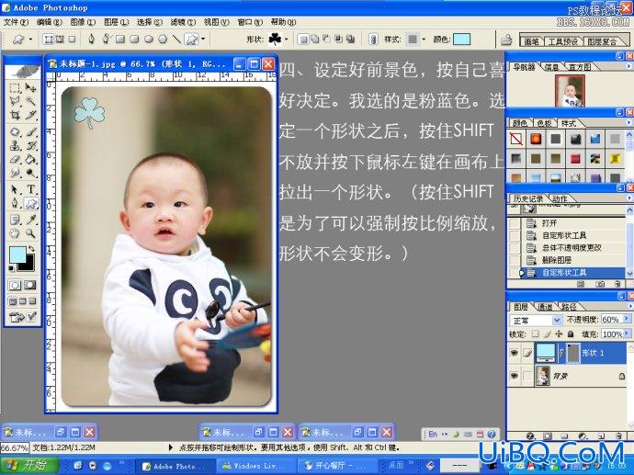Image resolution: width=634 pixels, height=475 pixels.
Task: Select the Type tool
Action: pos(30,189)
